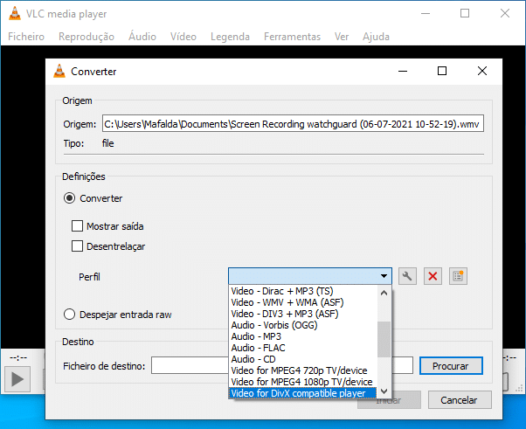Minimize the Converter dialog
Image resolution: width=526 pixels, height=429 pixels.
click(x=403, y=71)
